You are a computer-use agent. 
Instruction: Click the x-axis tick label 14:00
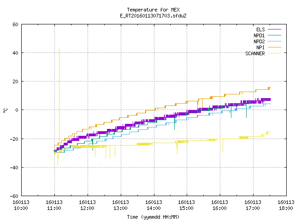click(153, 208)
